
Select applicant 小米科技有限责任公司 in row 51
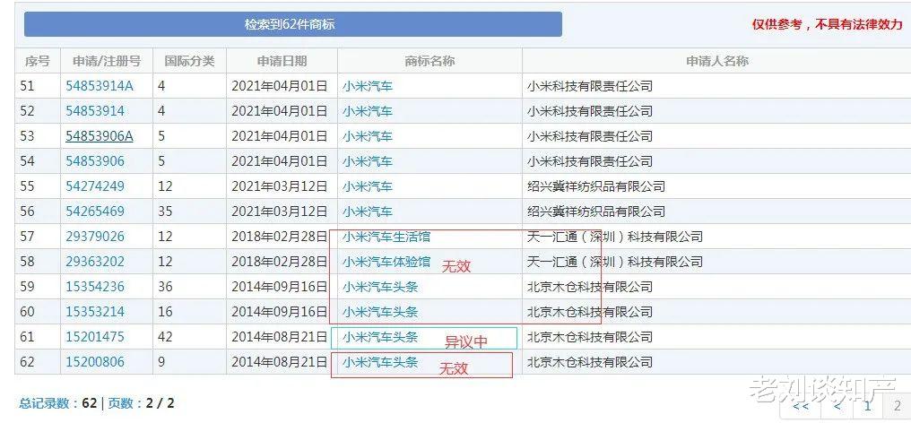(590, 86)
